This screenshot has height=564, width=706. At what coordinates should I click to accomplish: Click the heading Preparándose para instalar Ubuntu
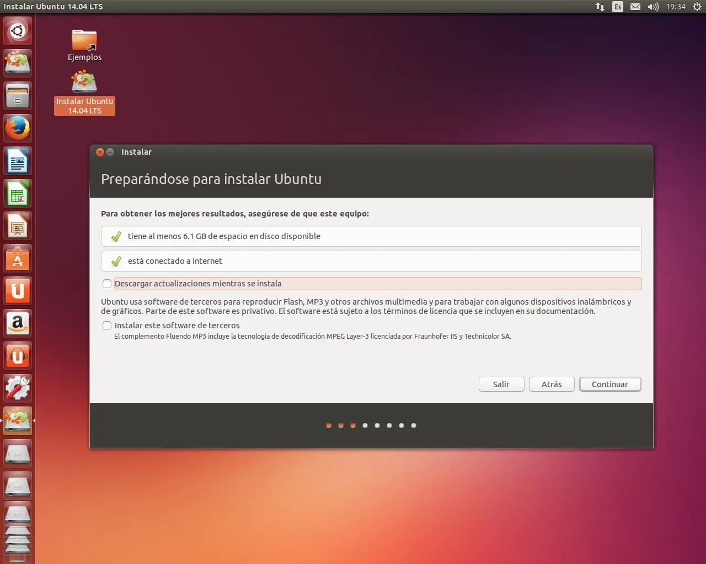(211, 179)
